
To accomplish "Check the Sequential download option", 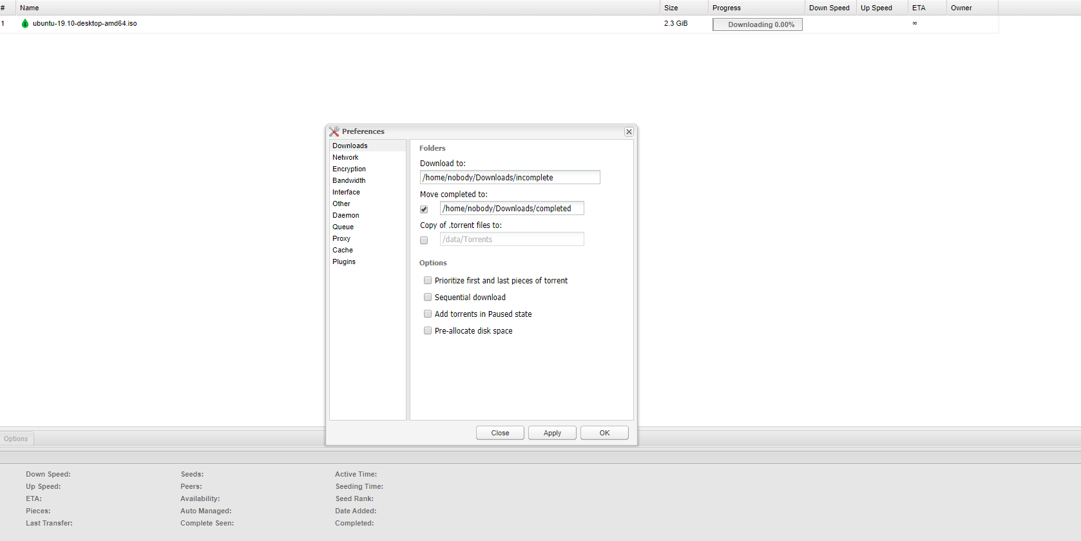I will [428, 297].
